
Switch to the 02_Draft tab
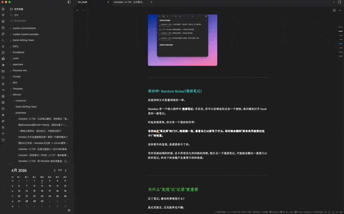point(83,2)
